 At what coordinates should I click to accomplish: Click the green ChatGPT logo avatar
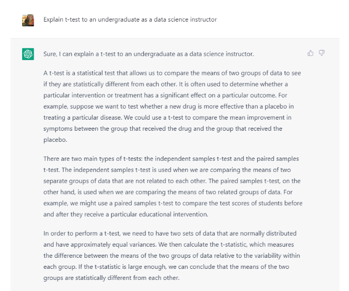28,54
